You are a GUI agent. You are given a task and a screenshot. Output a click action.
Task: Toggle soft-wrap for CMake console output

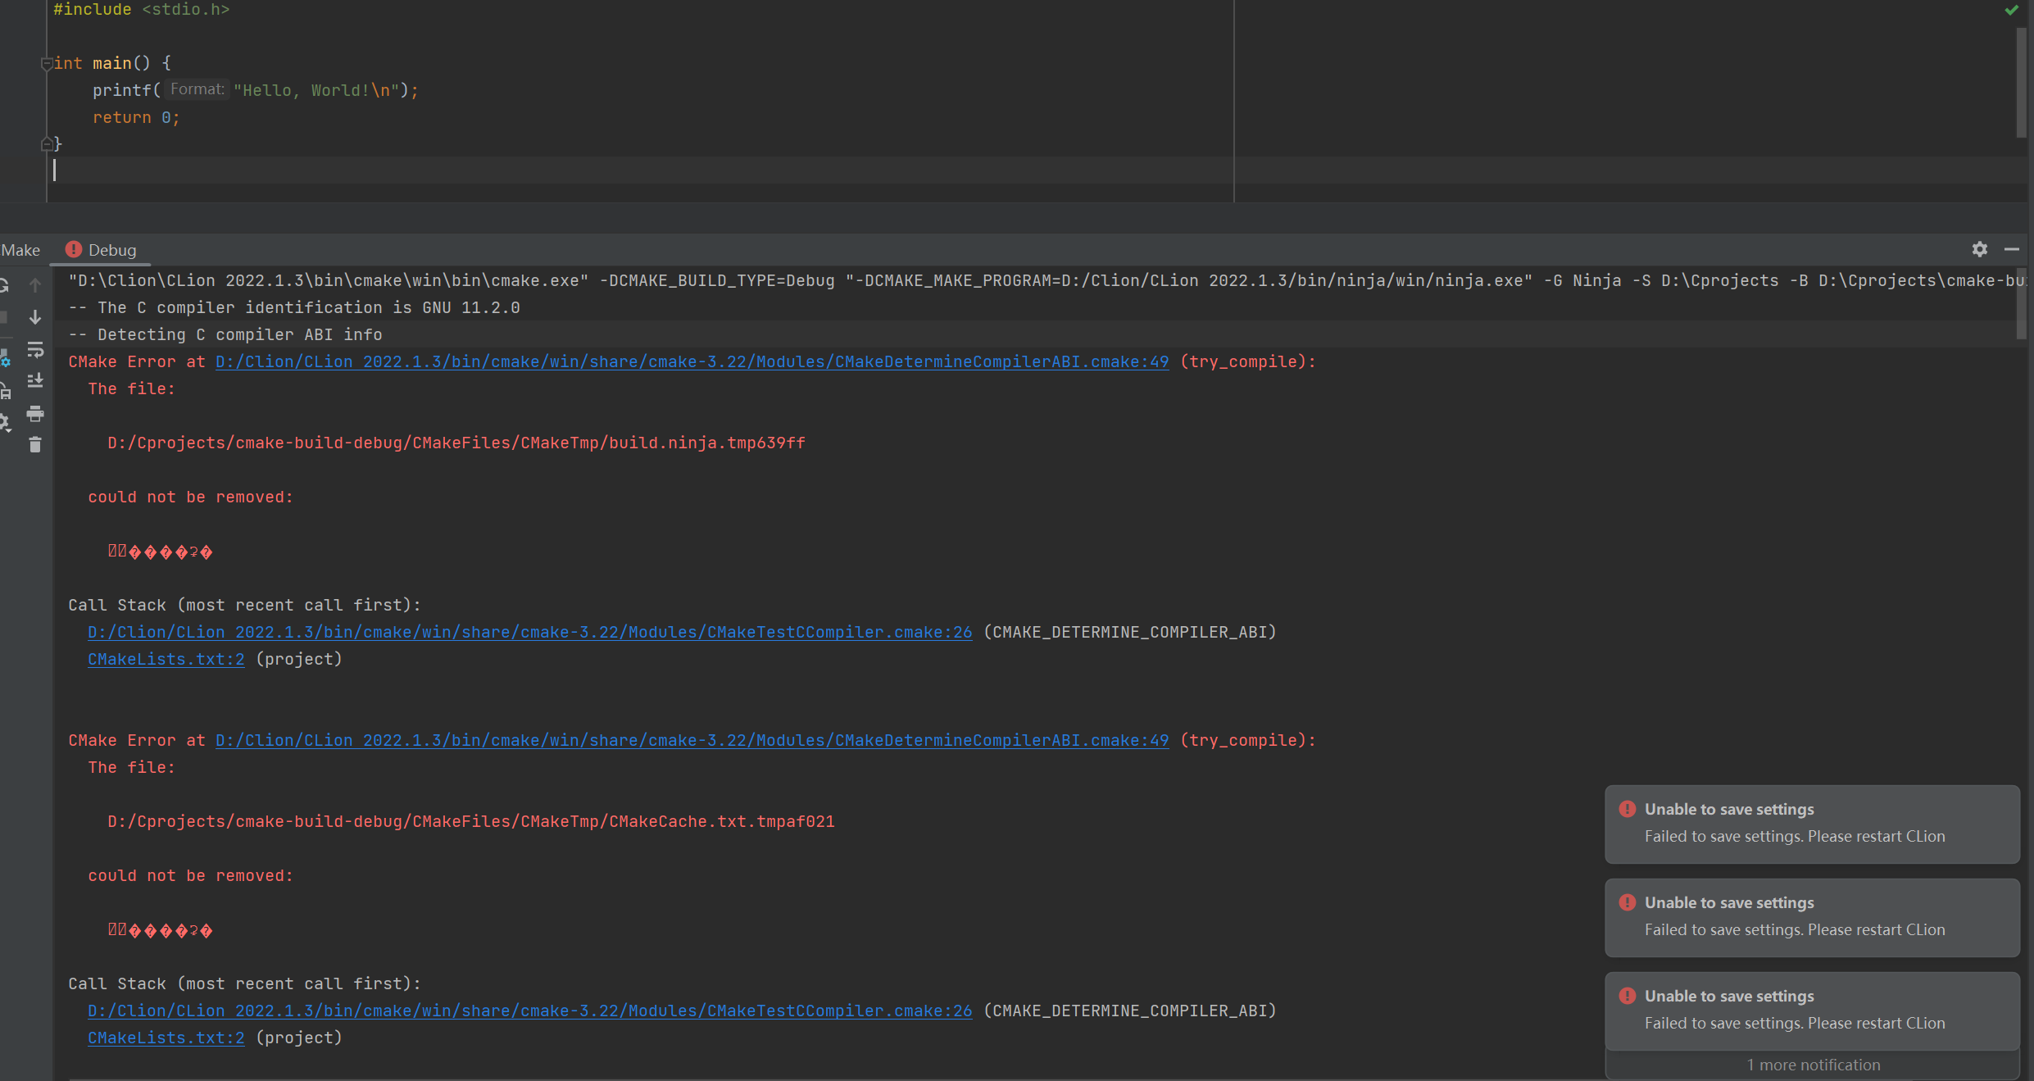click(x=35, y=350)
